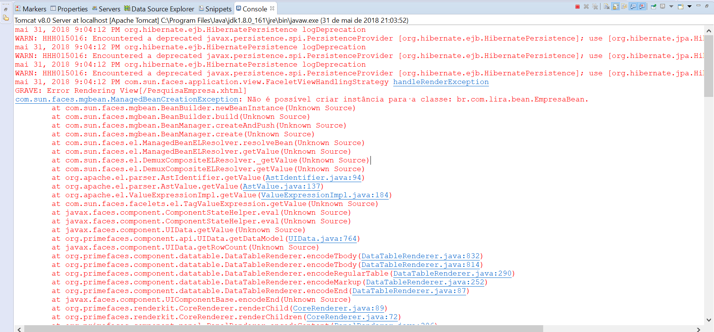Follow the AstIdentifier.java:94 stack trace link
The height and width of the screenshot is (332, 714).
(x=313, y=178)
